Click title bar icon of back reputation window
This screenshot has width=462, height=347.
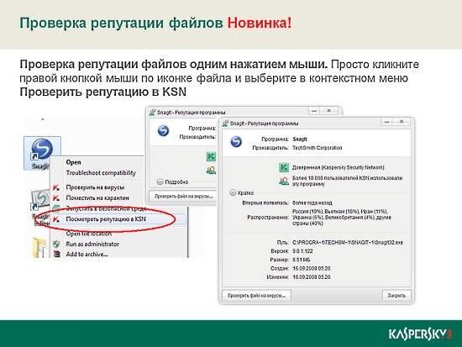152,113
